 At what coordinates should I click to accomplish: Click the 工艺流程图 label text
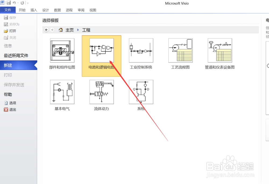click(180, 67)
